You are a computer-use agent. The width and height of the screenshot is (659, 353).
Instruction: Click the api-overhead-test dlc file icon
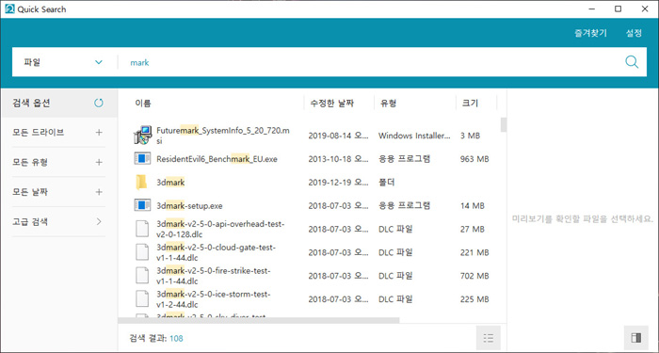click(142, 229)
